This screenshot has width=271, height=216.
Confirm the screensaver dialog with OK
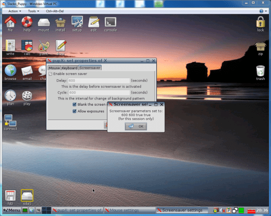coord(136,126)
